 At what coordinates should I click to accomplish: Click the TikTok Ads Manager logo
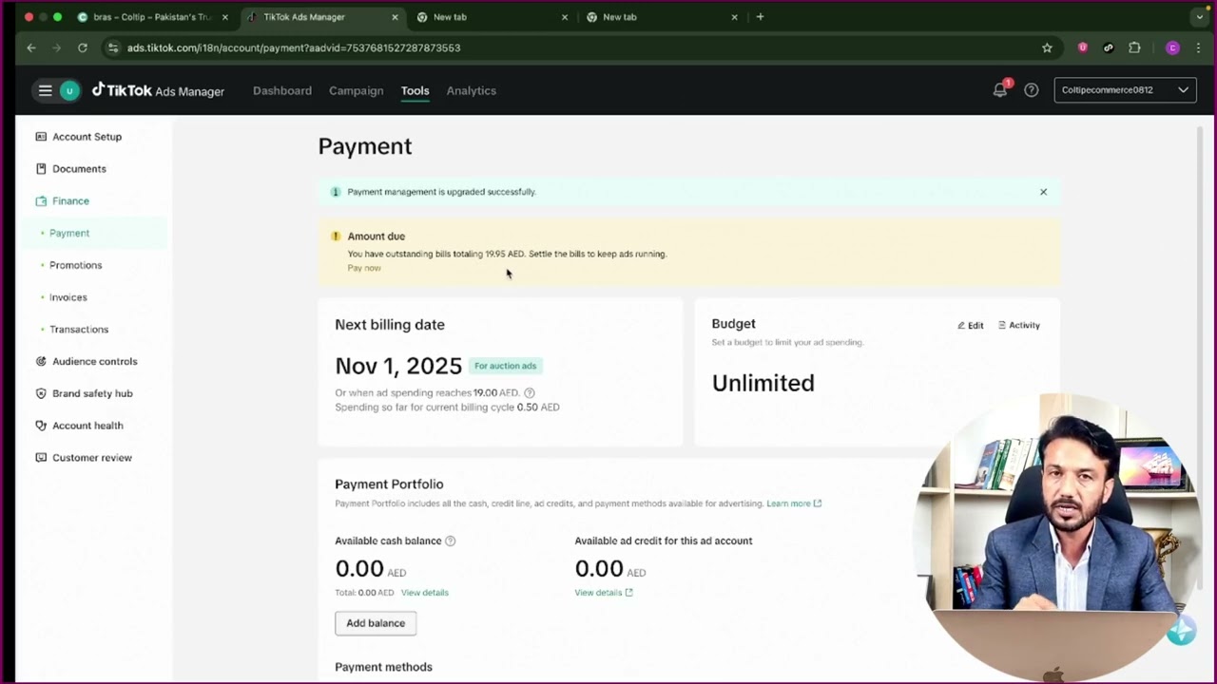click(x=158, y=90)
